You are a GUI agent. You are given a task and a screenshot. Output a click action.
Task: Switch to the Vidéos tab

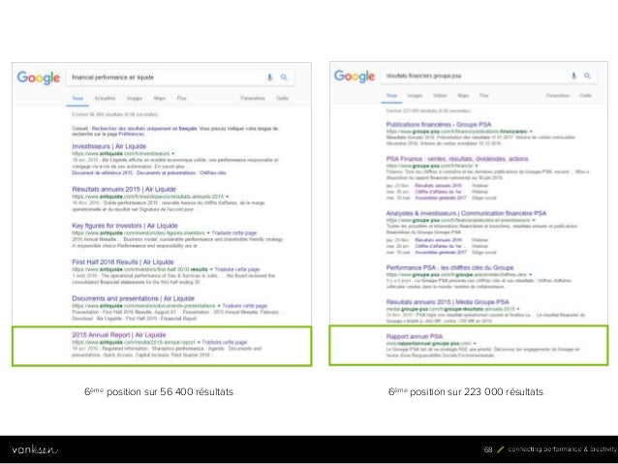click(x=440, y=95)
